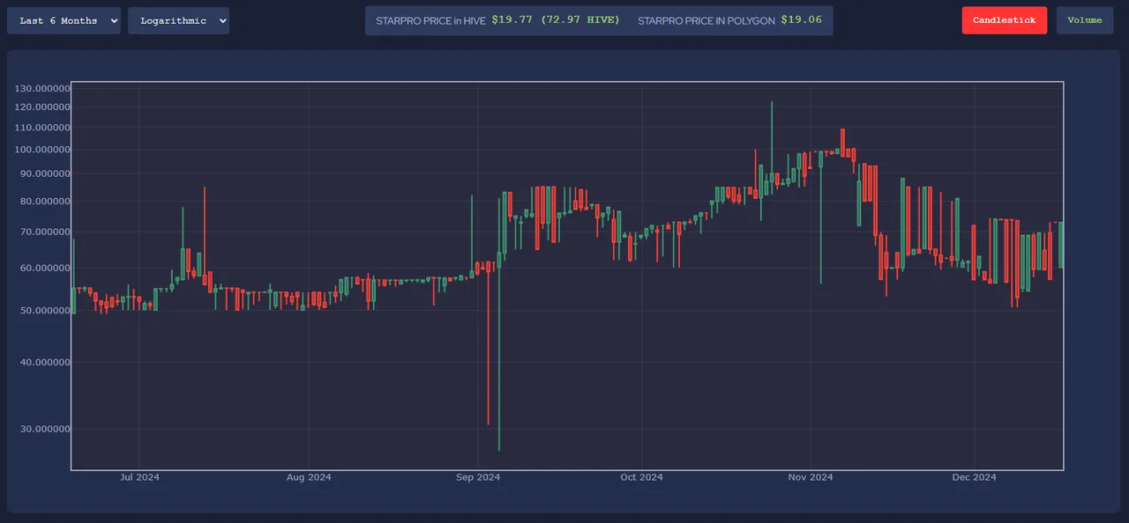Switch to the Volume chart button

[x=1085, y=20]
